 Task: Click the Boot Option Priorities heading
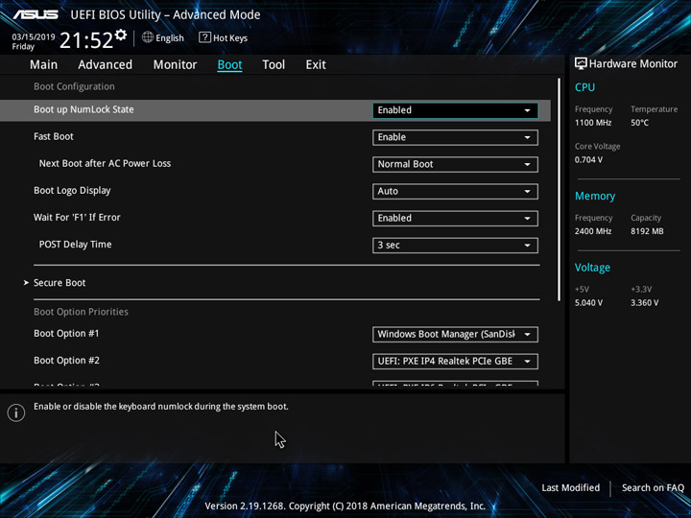[81, 312]
